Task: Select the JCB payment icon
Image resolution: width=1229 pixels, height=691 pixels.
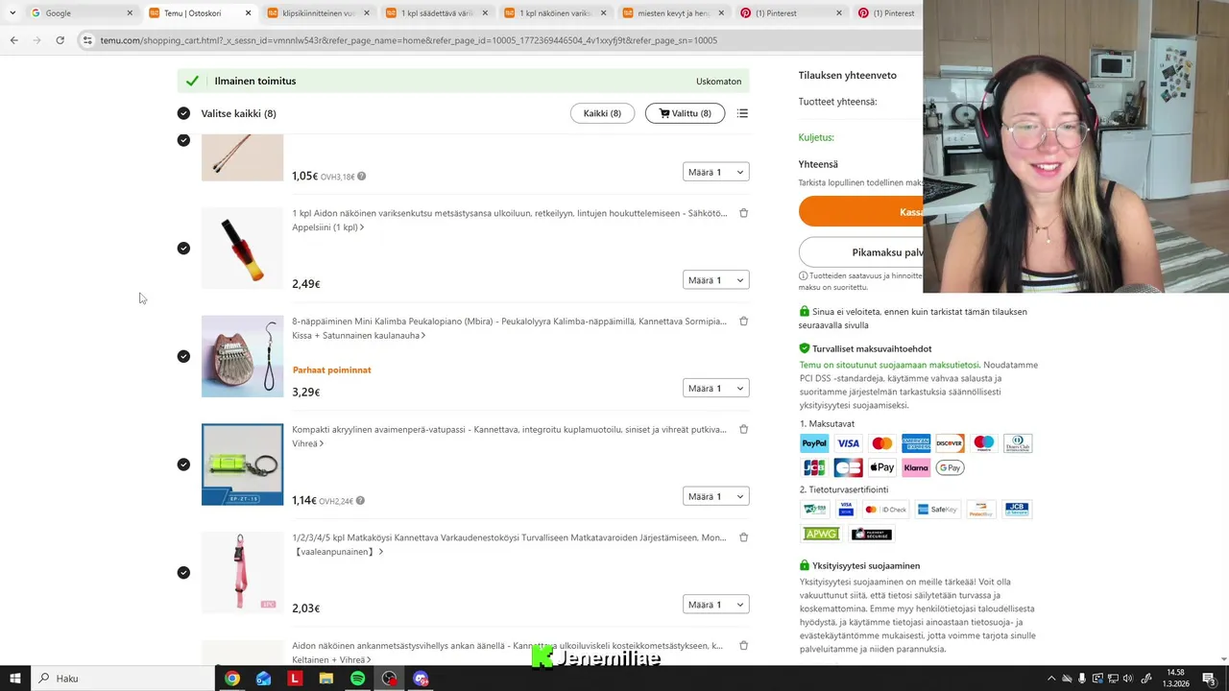Action: pos(814,467)
